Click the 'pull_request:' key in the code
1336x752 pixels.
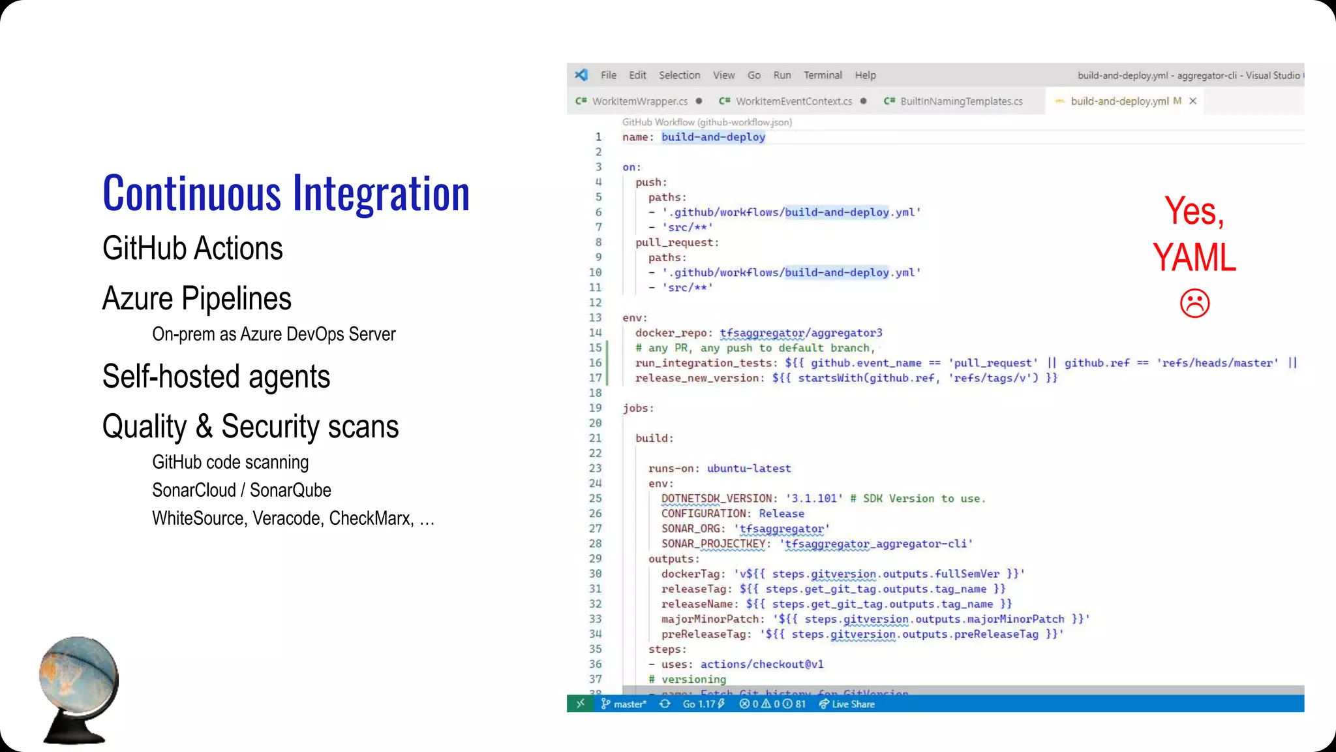coord(677,242)
